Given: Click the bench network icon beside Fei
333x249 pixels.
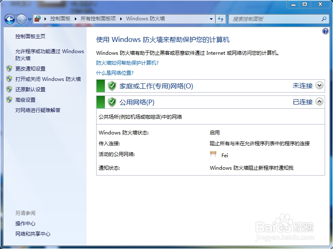Looking at the screenshot, I should pyautogui.click(x=213, y=154).
